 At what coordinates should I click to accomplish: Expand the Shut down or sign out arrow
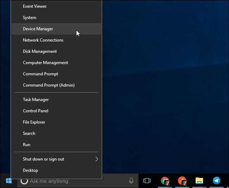click(97, 159)
